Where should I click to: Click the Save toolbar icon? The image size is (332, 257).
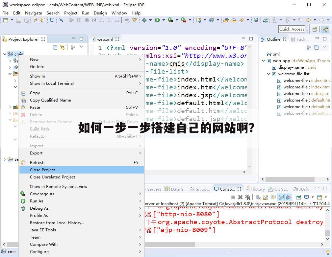19,20
